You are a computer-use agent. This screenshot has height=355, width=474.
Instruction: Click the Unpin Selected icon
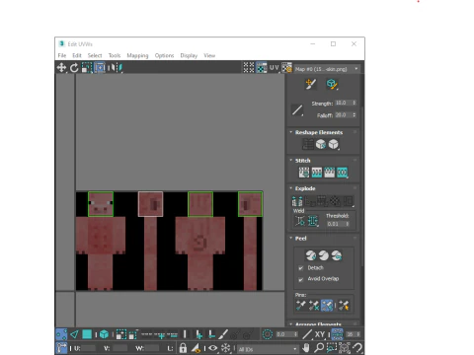(314, 306)
